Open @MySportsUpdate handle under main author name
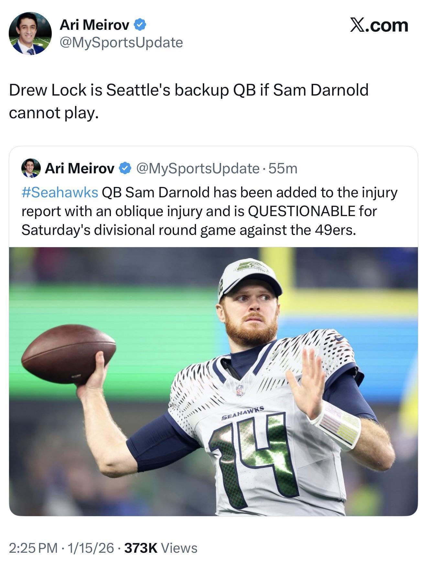 (x=121, y=42)
